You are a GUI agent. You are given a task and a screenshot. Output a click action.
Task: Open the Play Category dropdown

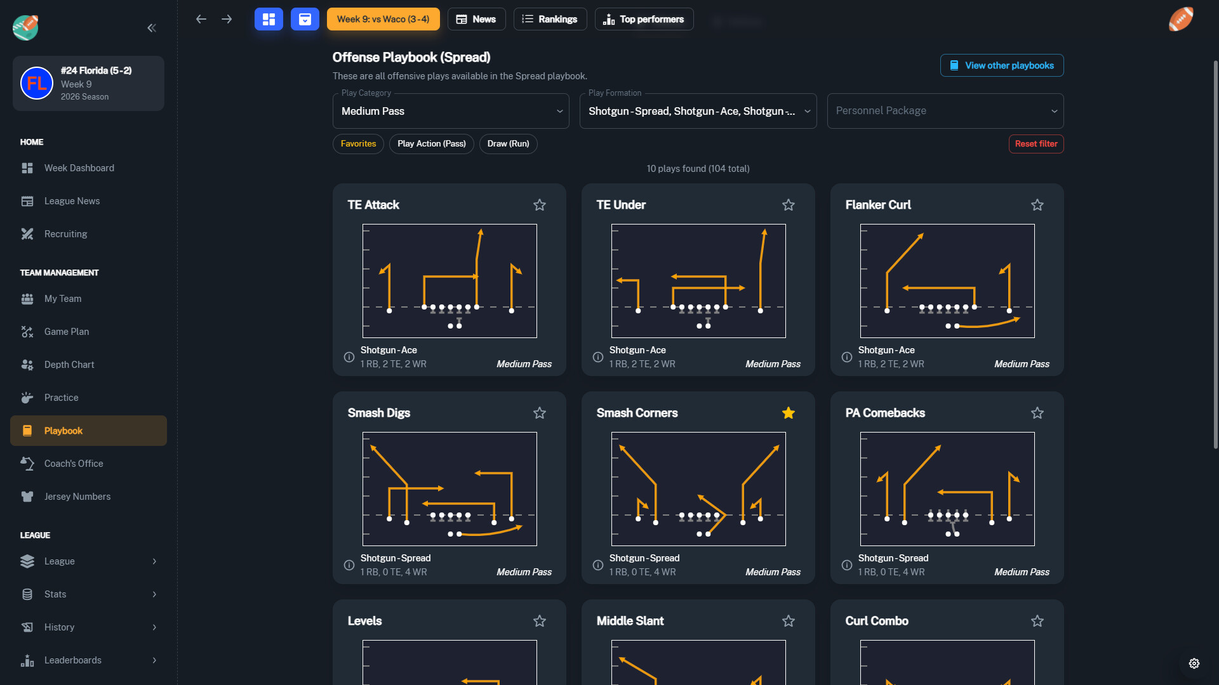click(x=451, y=111)
